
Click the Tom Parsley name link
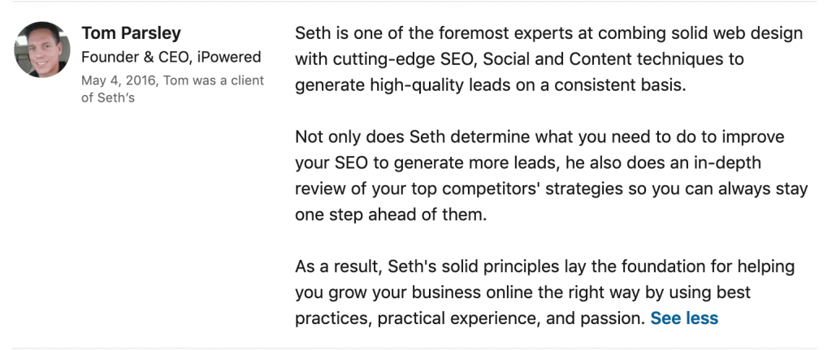[131, 33]
